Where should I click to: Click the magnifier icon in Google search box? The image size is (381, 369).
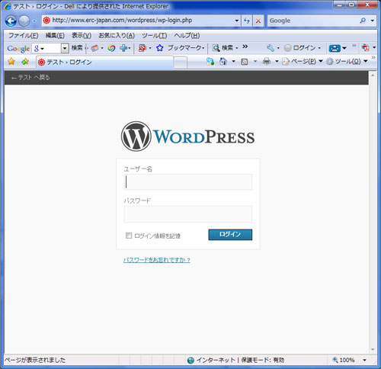pyautogui.click(x=363, y=21)
